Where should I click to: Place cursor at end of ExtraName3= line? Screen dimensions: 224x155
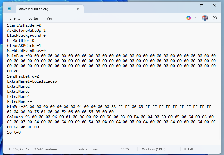32,91
